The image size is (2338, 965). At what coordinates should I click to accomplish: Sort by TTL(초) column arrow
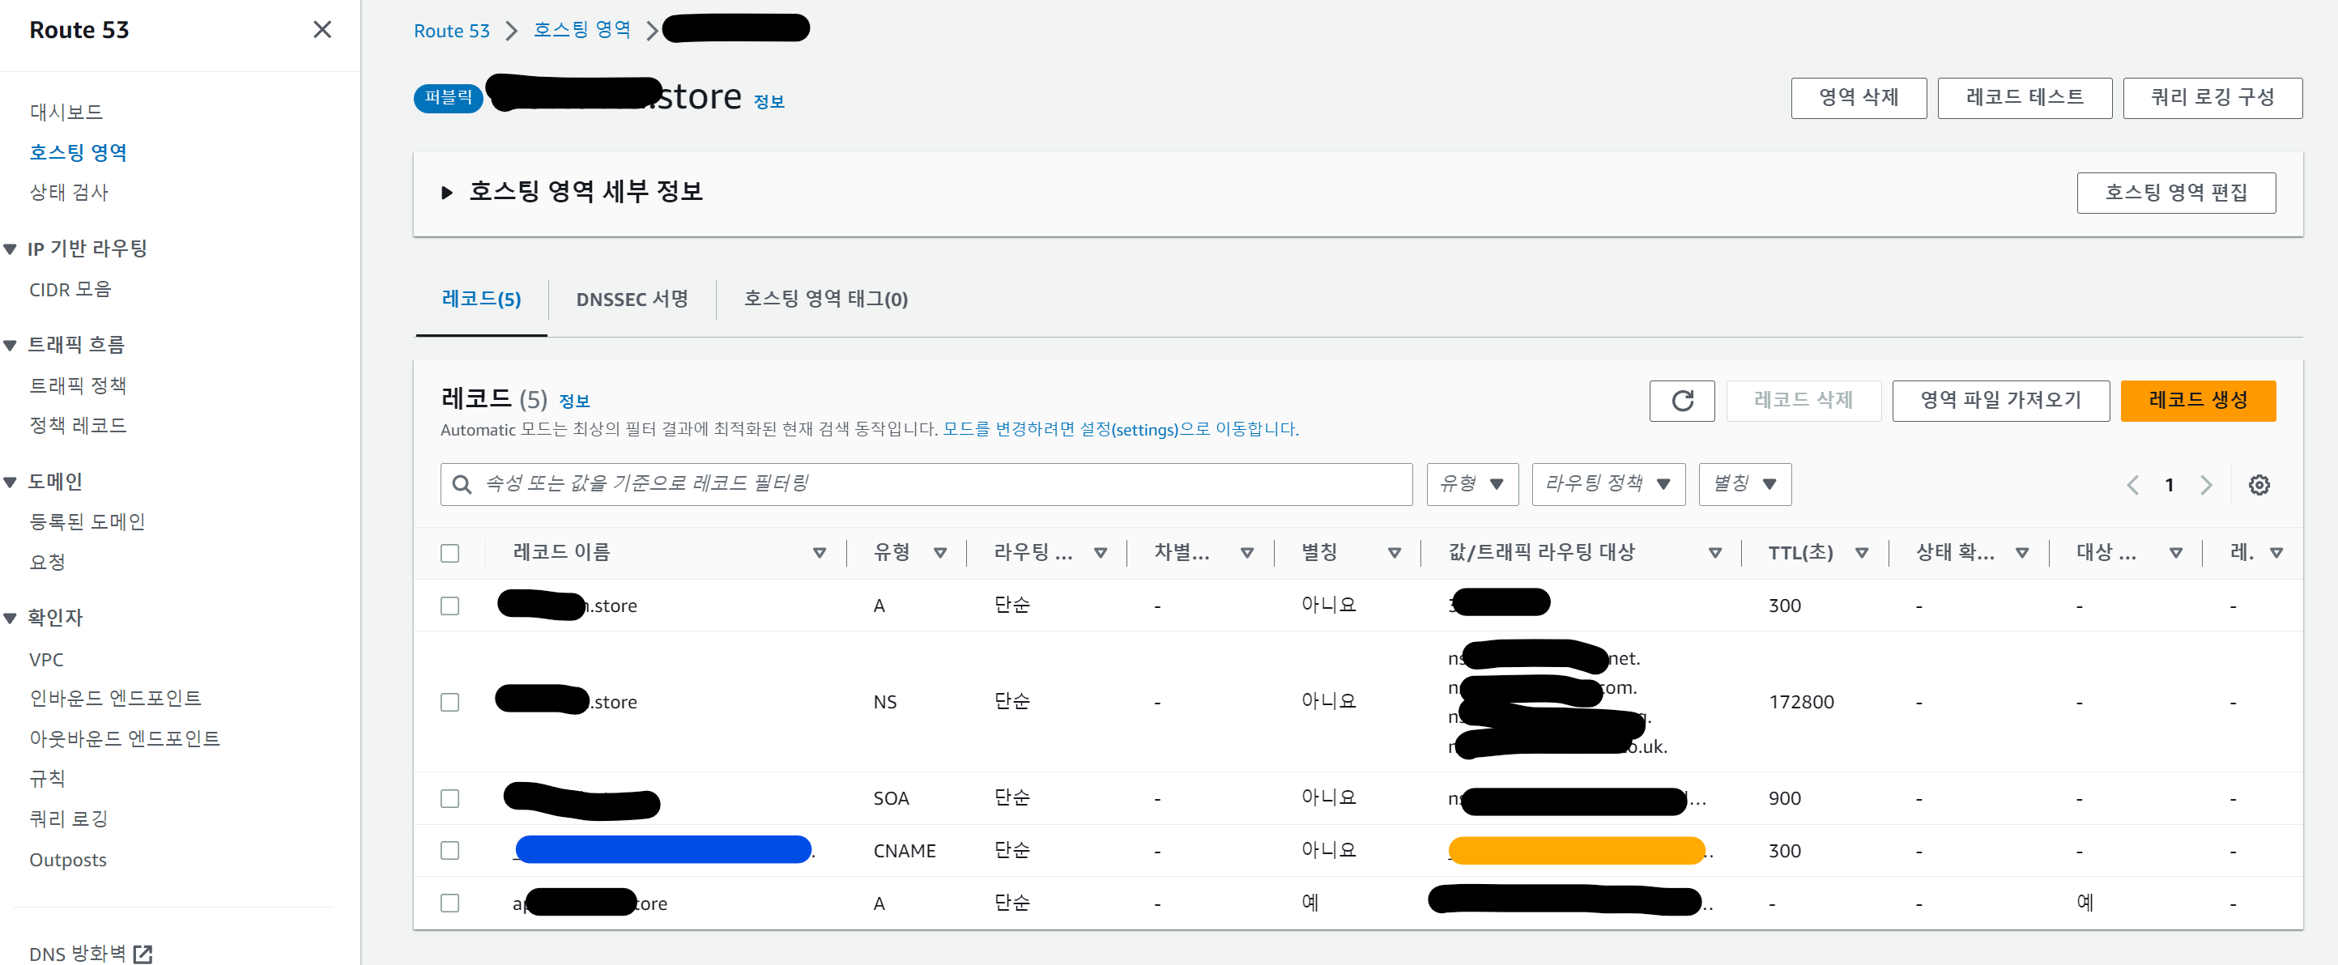click(x=1862, y=552)
